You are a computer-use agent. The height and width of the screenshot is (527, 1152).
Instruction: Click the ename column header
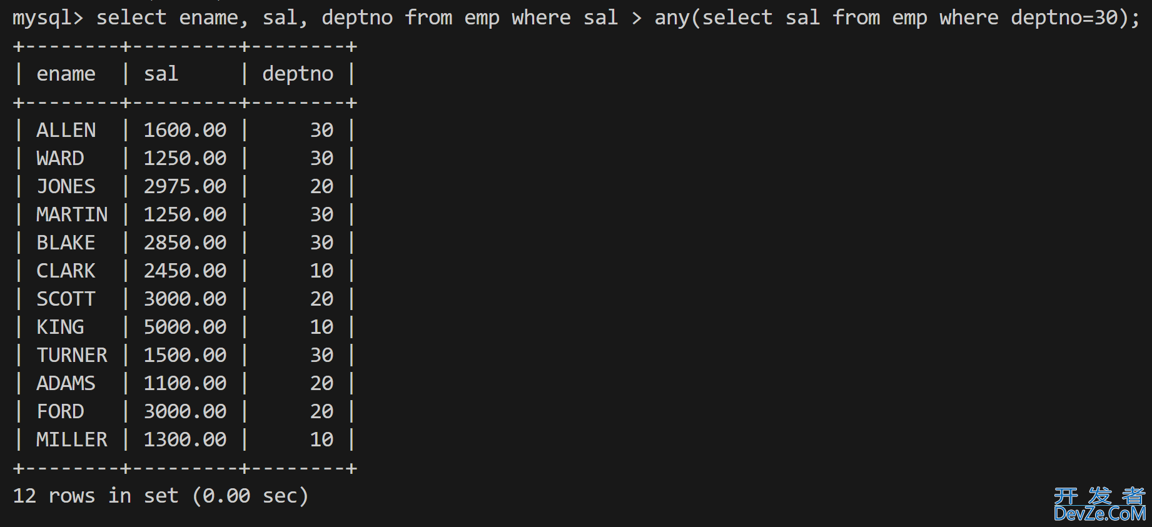[x=66, y=74]
